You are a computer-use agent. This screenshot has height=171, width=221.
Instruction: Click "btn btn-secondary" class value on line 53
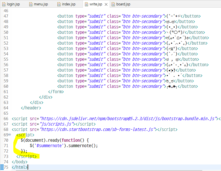(143, 49)
